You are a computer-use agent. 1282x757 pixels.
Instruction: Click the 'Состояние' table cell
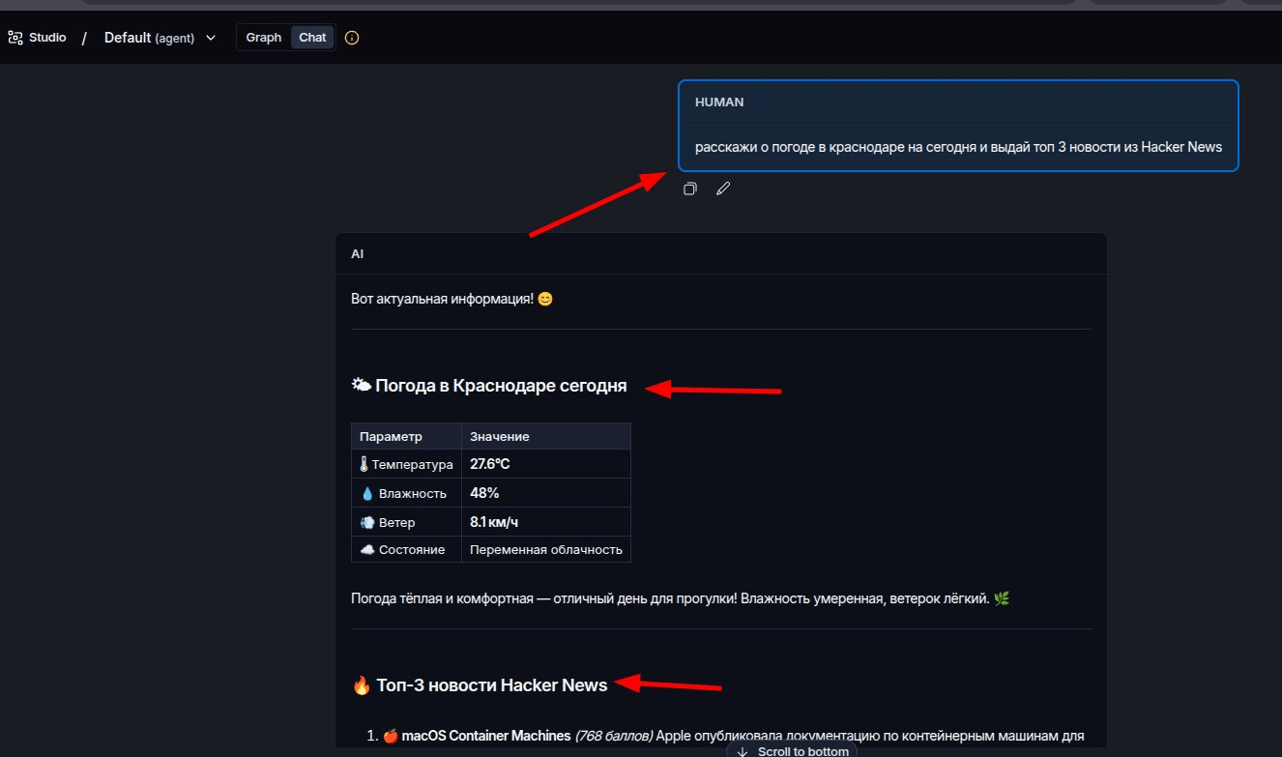point(406,549)
